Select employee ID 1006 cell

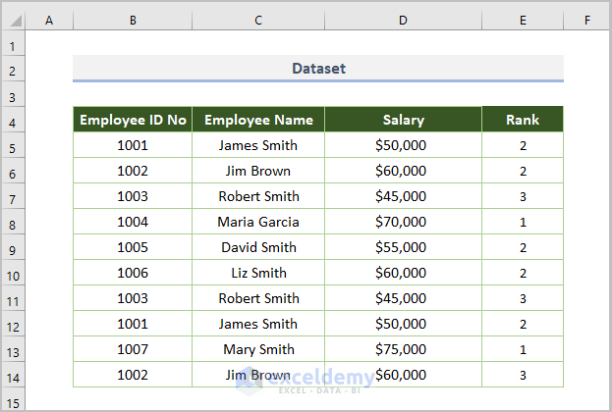pos(133,273)
